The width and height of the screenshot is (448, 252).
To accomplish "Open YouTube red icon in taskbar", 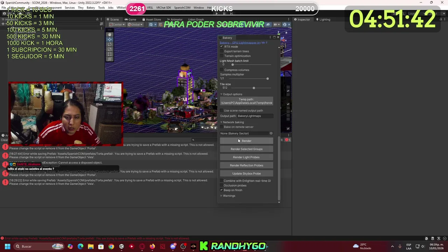I will pos(132,246).
